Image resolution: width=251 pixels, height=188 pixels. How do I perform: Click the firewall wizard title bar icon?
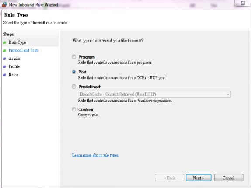tap(4, 4)
